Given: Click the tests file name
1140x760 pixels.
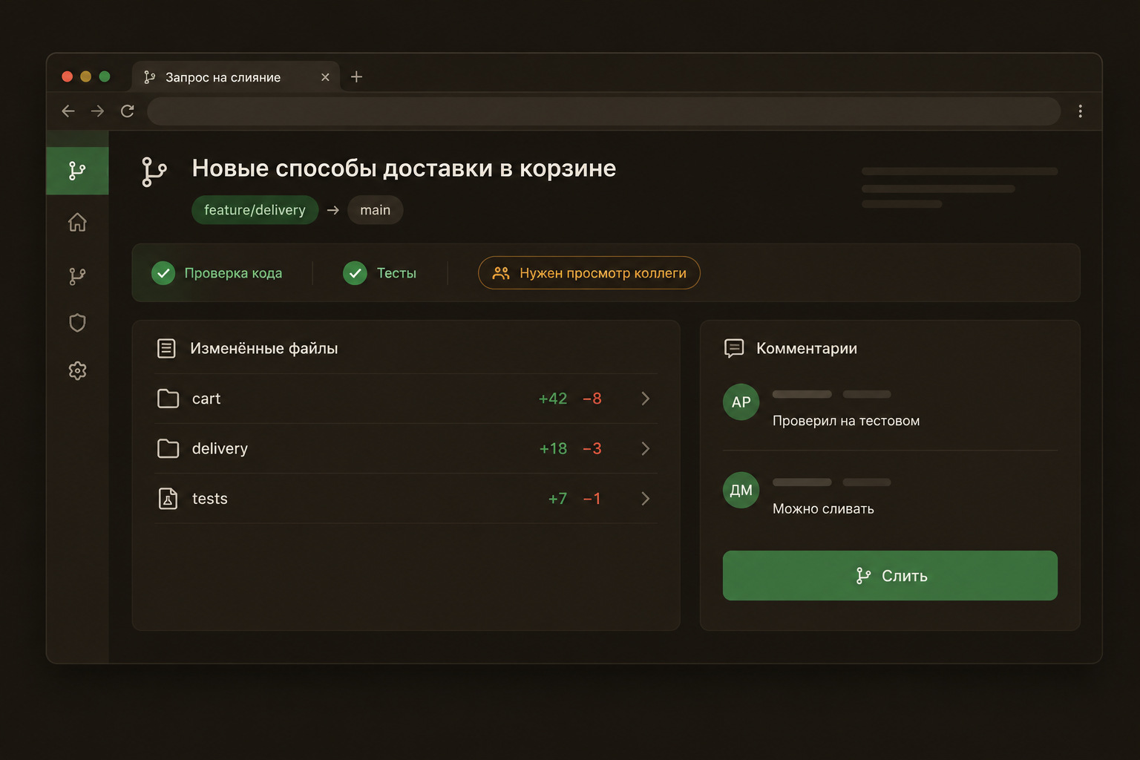Looking at the screenshot, I should (x=210, y=499).
